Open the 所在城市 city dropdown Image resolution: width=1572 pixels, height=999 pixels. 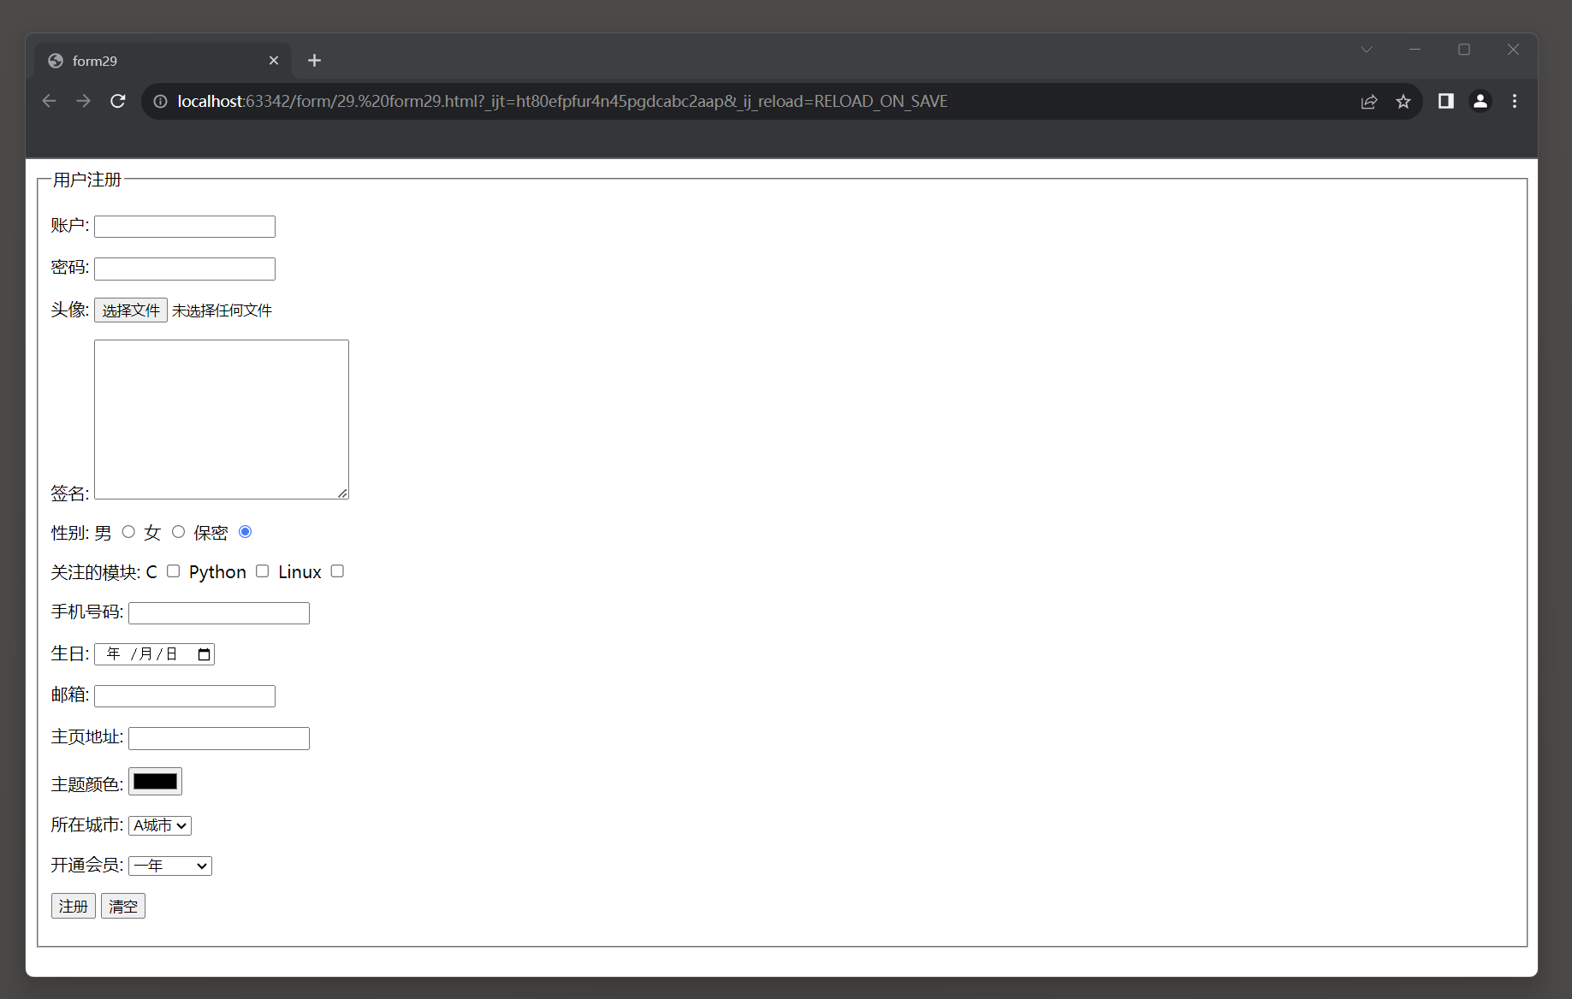[160, 825]
